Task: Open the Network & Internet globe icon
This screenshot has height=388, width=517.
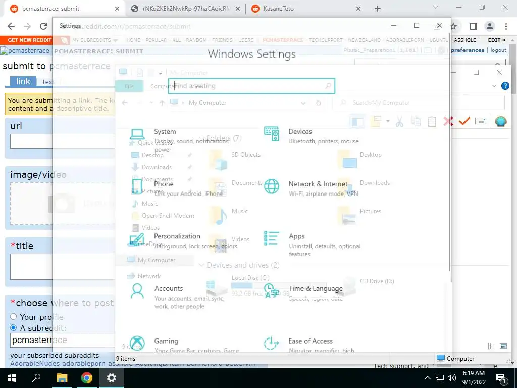Action: 272,186
